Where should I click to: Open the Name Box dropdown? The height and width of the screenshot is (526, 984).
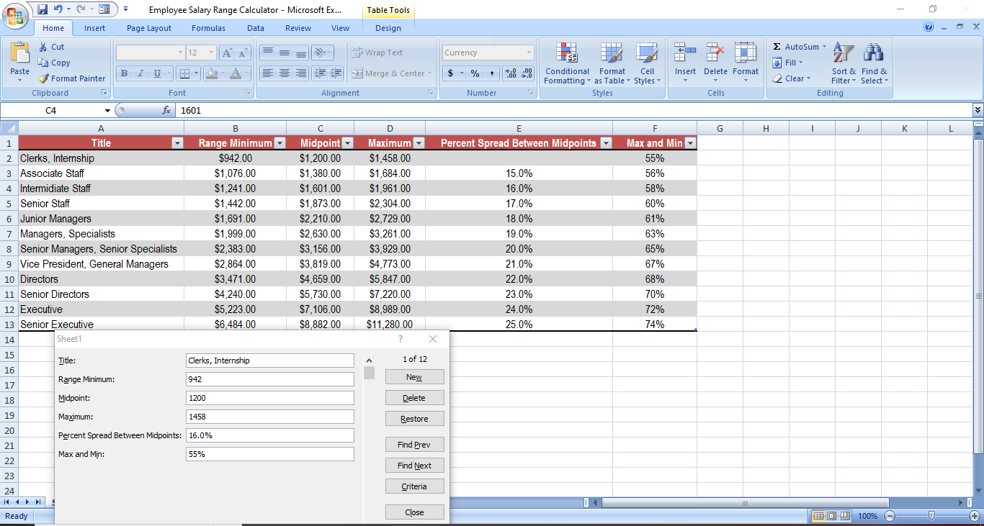pos(107,111)
